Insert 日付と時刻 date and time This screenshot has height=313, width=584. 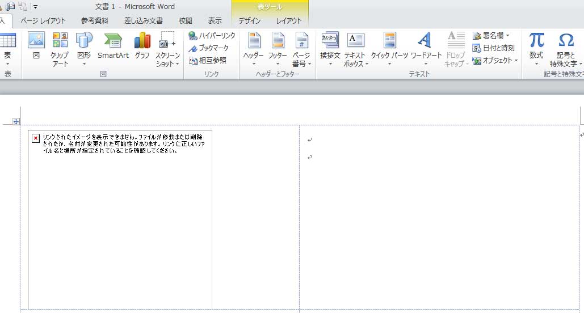tap(494, 48)
